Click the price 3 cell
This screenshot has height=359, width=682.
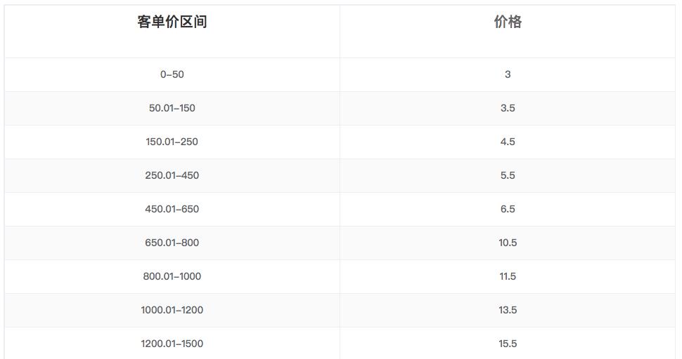click(508, 74)
